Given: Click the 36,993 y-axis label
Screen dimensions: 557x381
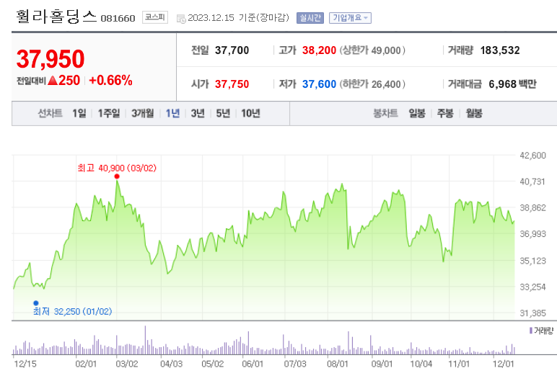Looking at the screenshot, I should coord(532,234).
